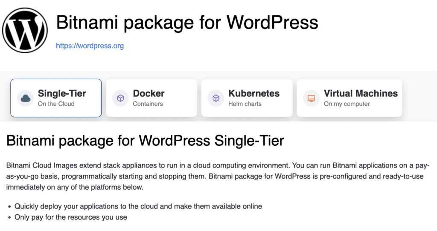Image resolution: width=437 pixels, height=231 pixels.
Task: Click the cube icon in Docker card
Action: pos(120,98)
